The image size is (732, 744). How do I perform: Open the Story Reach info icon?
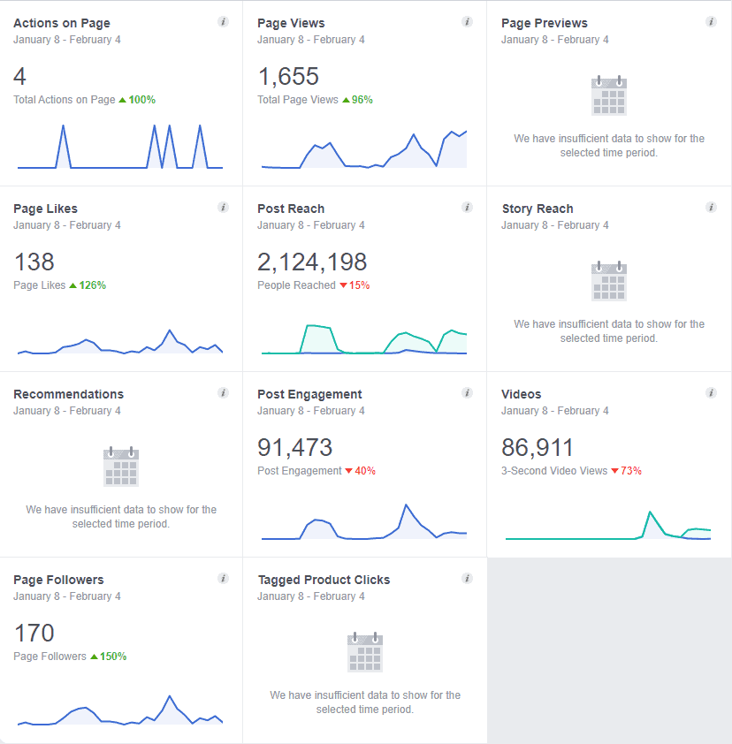pyautogui.click(x=711, y=208)
